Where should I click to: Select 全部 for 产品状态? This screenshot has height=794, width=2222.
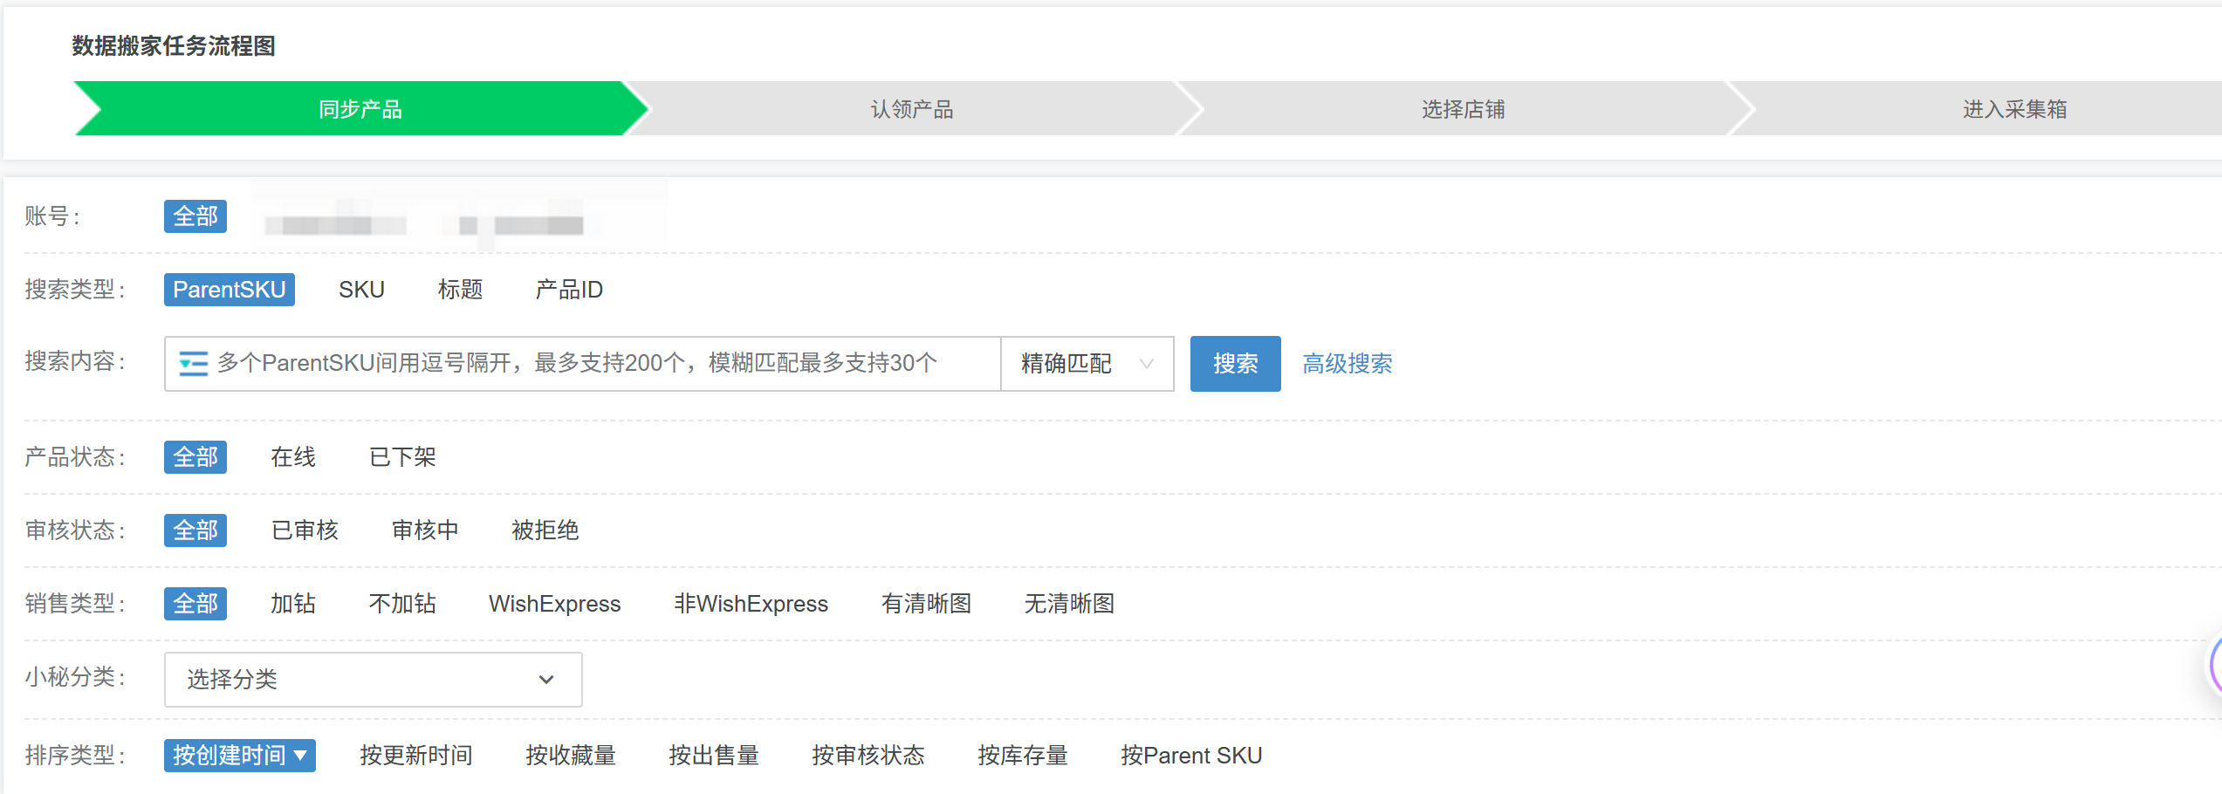(195, 457)
